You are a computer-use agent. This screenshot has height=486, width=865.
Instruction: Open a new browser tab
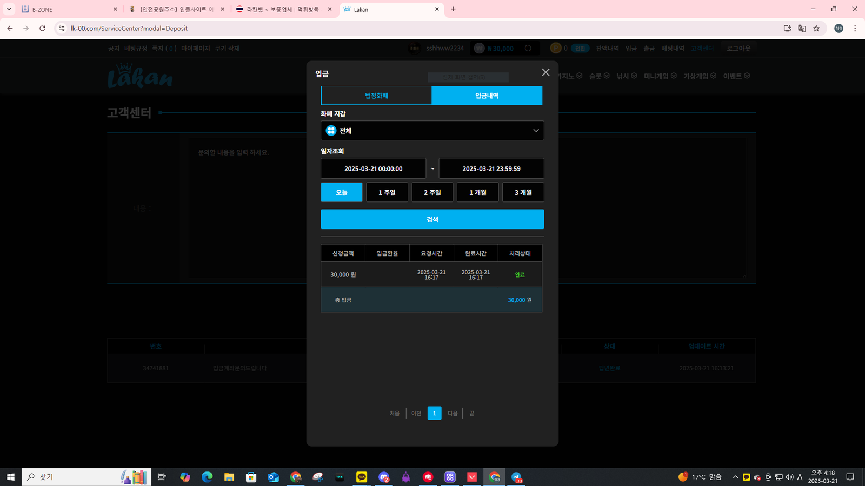coord(453,9)
